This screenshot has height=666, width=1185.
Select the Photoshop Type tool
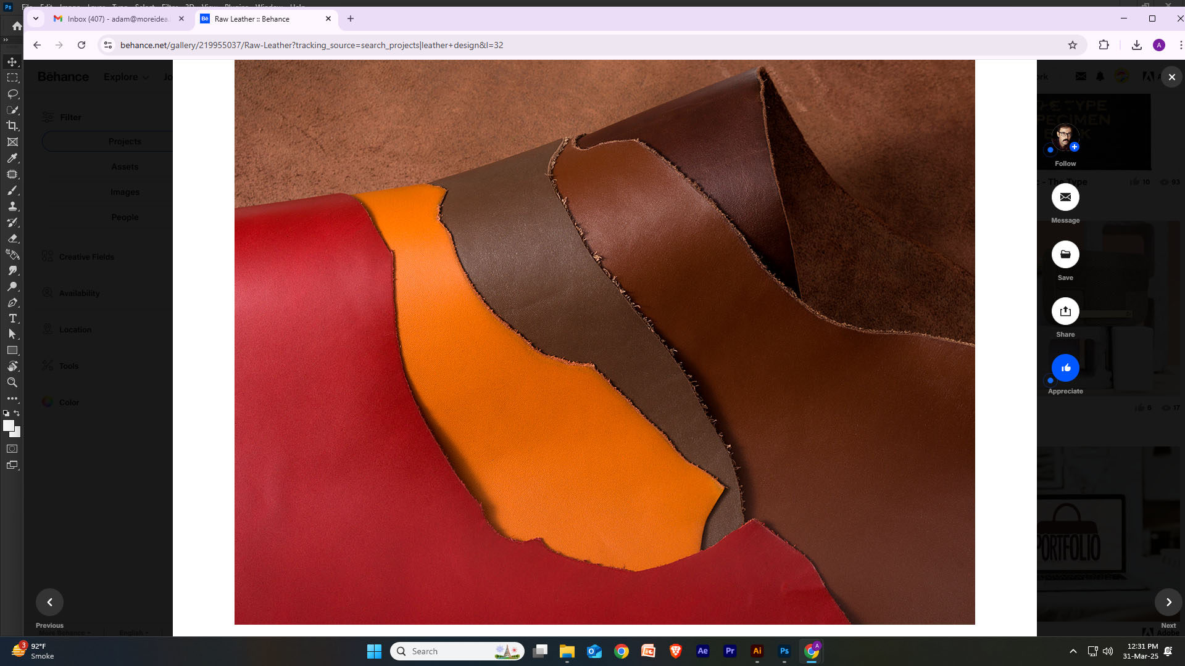pos(12,318)
